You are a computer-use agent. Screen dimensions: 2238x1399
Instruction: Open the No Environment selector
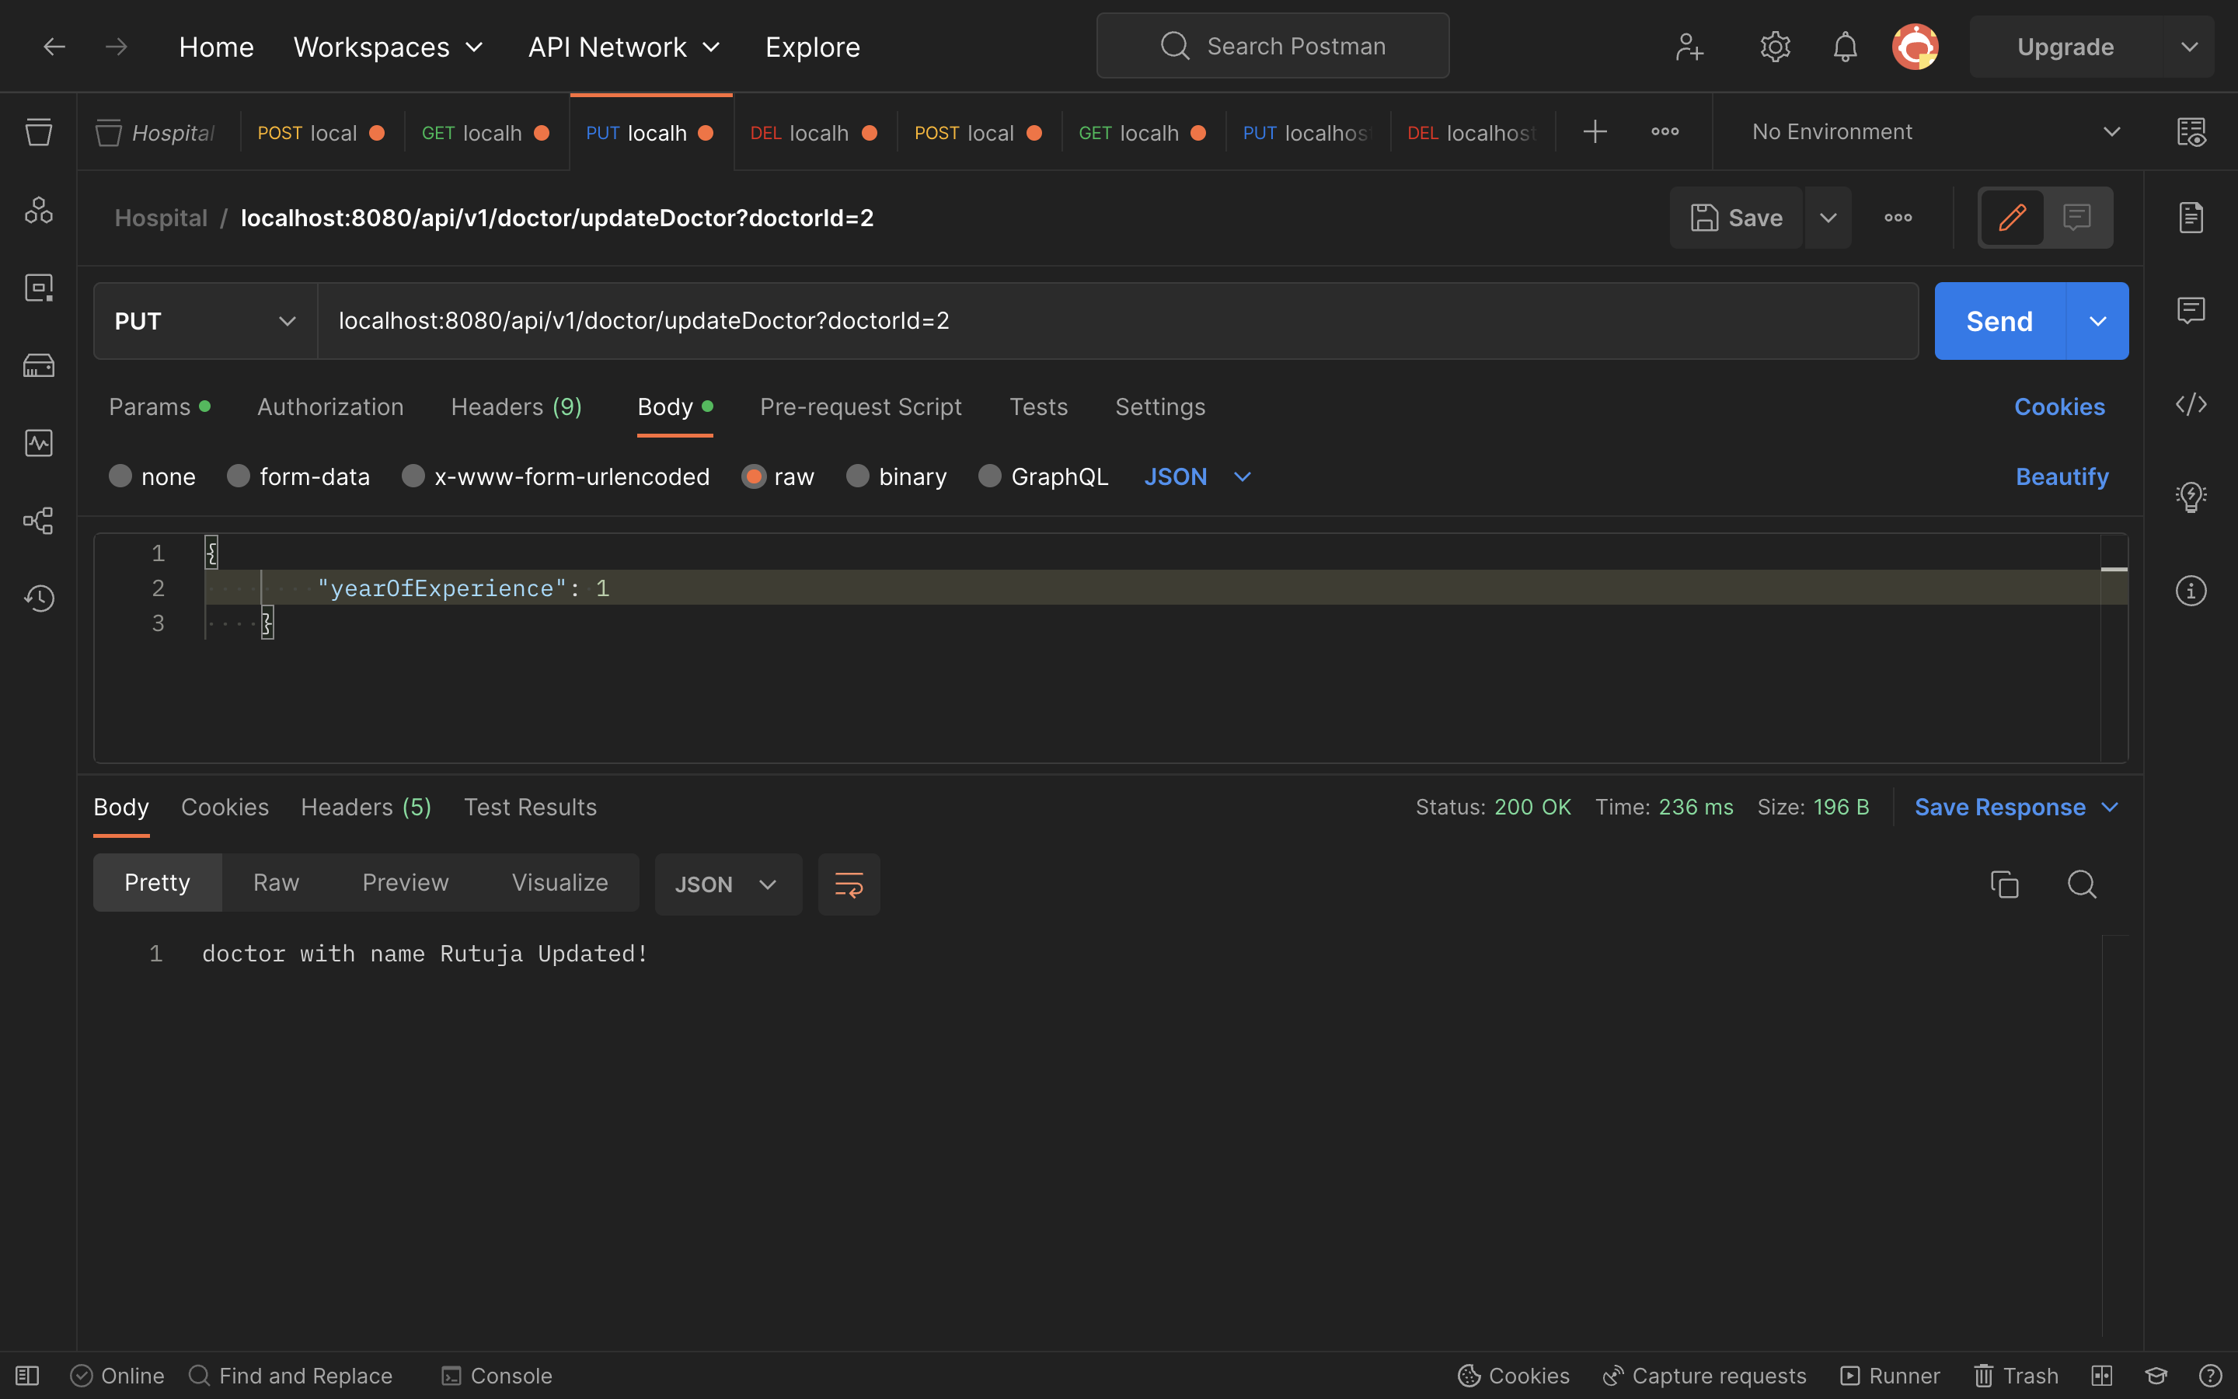[1936, 132]
